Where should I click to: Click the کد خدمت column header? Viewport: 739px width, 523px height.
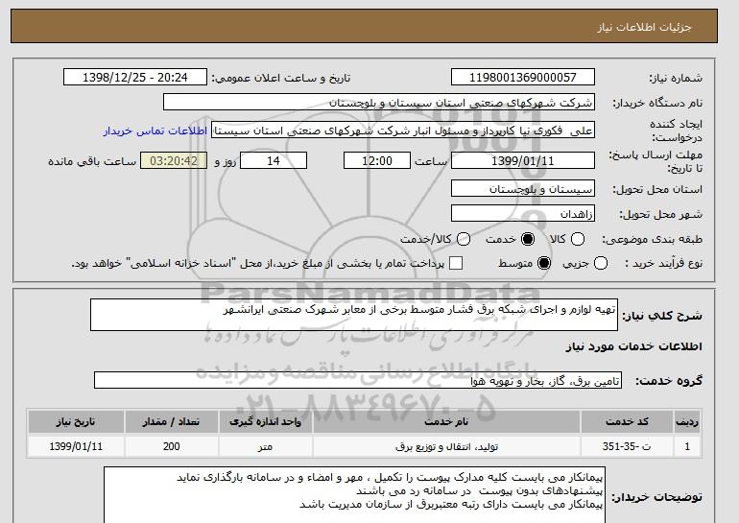[627, 421]
